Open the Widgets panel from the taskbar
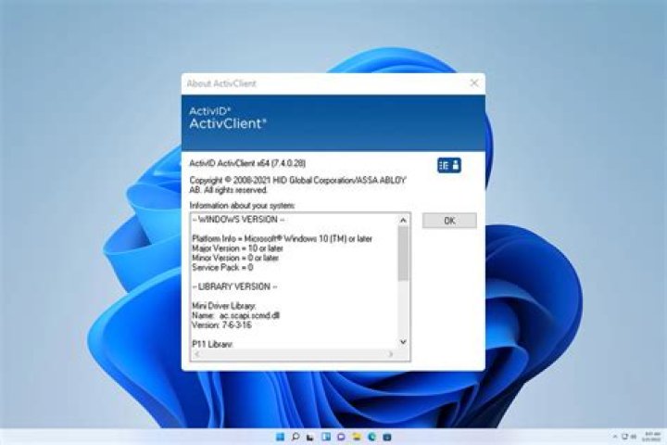Image resolution: width=667 pixels, height=445 pixels. pyautogui.click(x=326, y=437)
